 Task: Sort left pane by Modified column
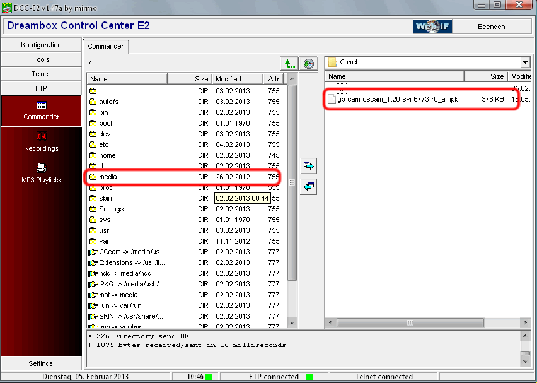[238, 79]
